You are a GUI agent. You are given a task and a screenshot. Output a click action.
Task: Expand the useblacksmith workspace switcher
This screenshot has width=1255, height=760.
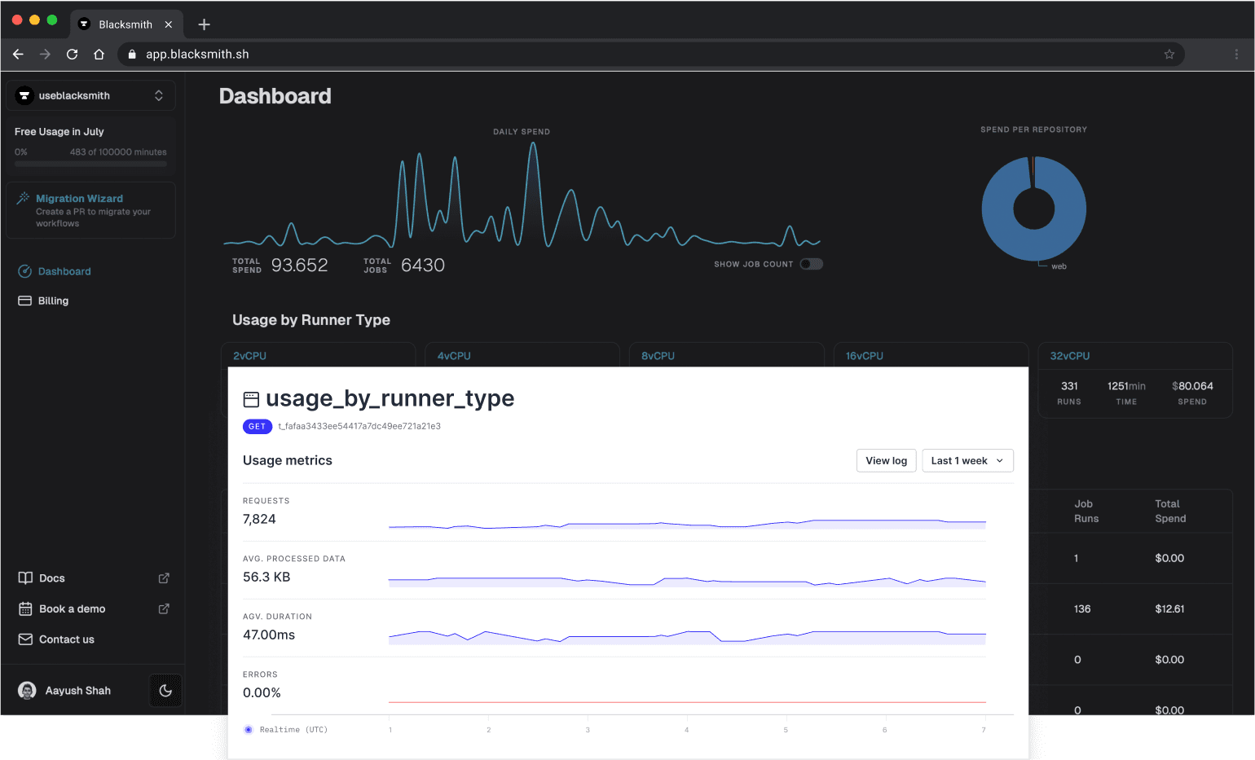(x=158, y=95)
